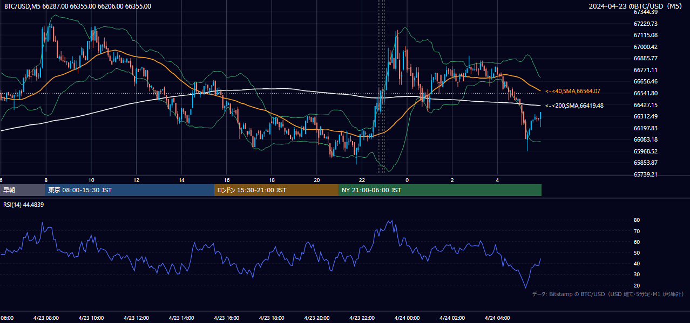This screenshot has width=690, height=323.
Task: Click price axis value 65853.87
Action: (646, 163)
